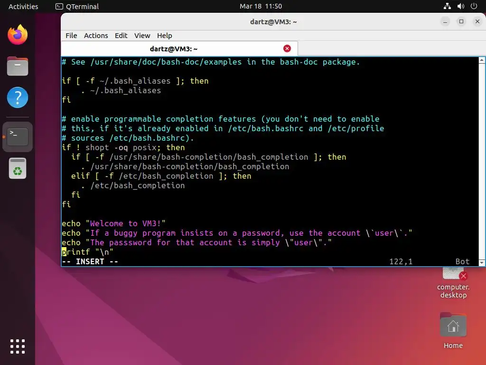Click the terminal icon in the dock
This screenshot has height=365, width=486.
[x=18, y=137]
